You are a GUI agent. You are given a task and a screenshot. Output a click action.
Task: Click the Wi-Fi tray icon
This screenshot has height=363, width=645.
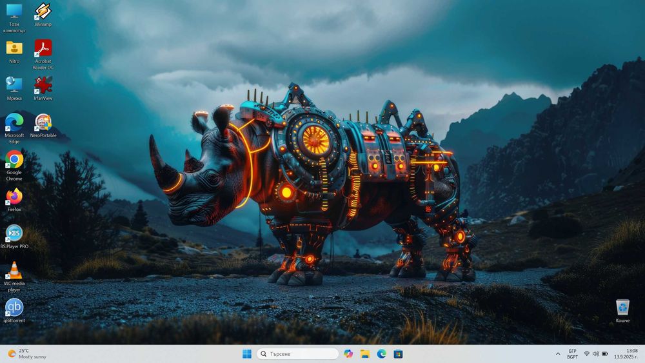(x=586, y=354)
